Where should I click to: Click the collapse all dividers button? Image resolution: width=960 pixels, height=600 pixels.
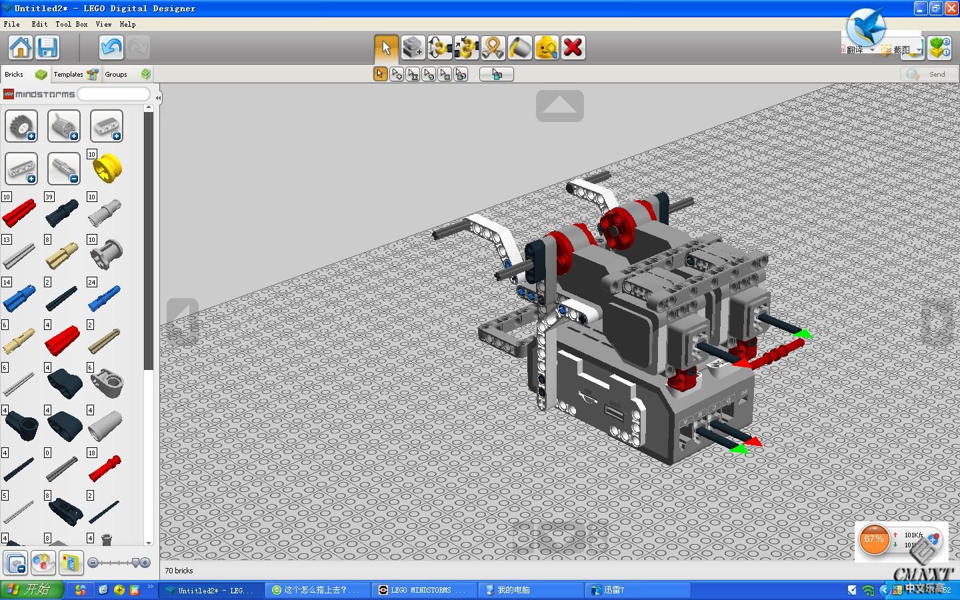15,563
